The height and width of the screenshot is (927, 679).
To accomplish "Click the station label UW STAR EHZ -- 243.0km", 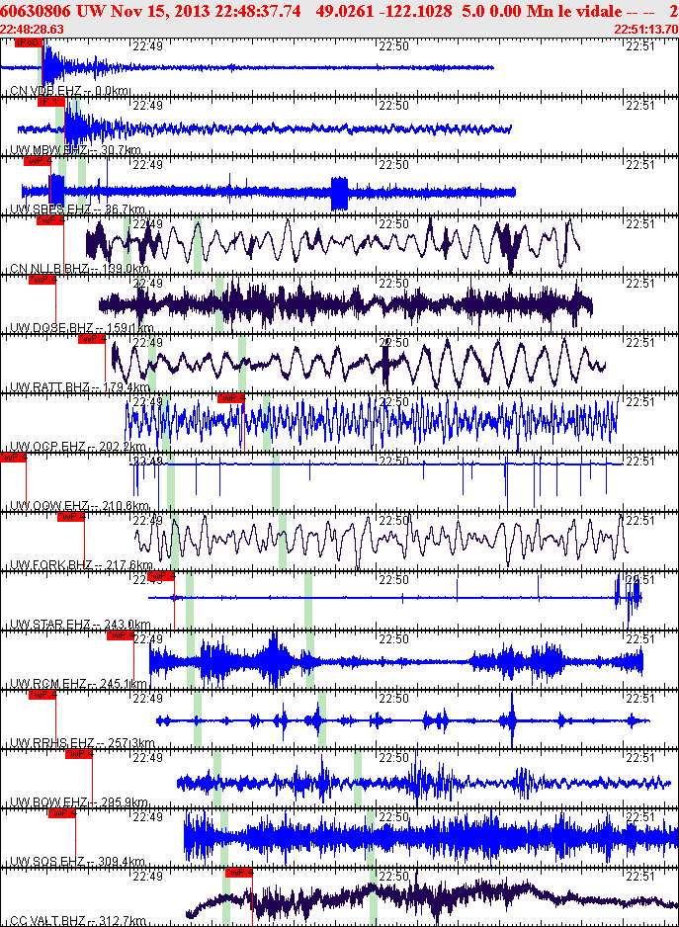I will [80, 625].
